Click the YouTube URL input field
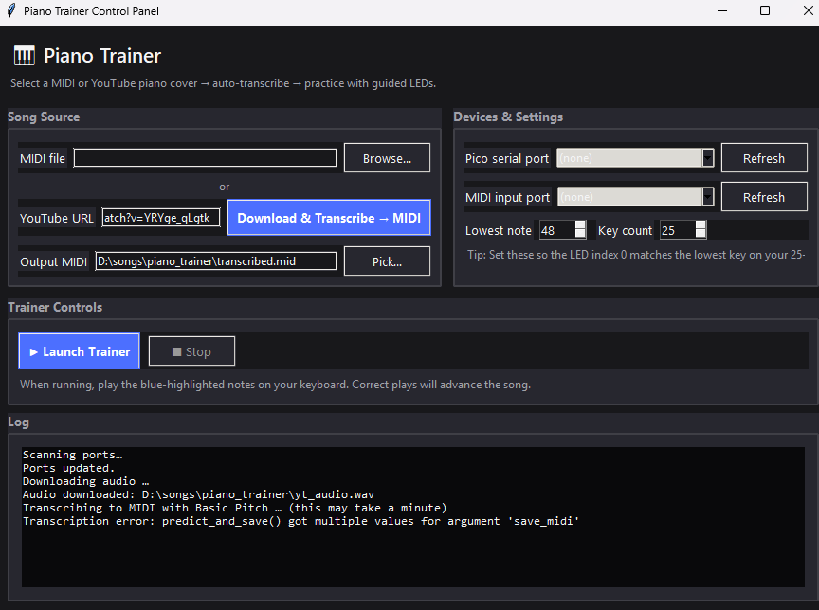 160,217
